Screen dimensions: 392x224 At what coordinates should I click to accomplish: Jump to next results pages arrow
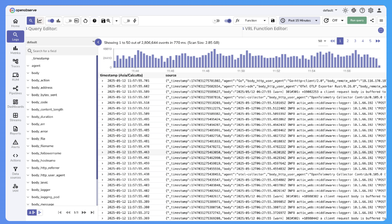(378, 41)
